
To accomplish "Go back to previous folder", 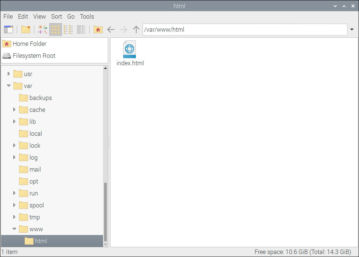I will 111,29.
